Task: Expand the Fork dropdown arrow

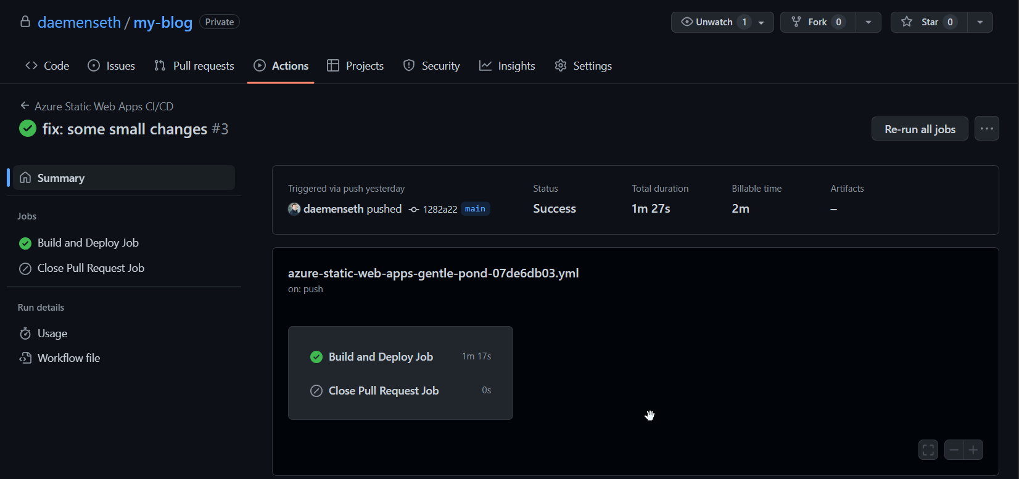Action: [868, 22]
